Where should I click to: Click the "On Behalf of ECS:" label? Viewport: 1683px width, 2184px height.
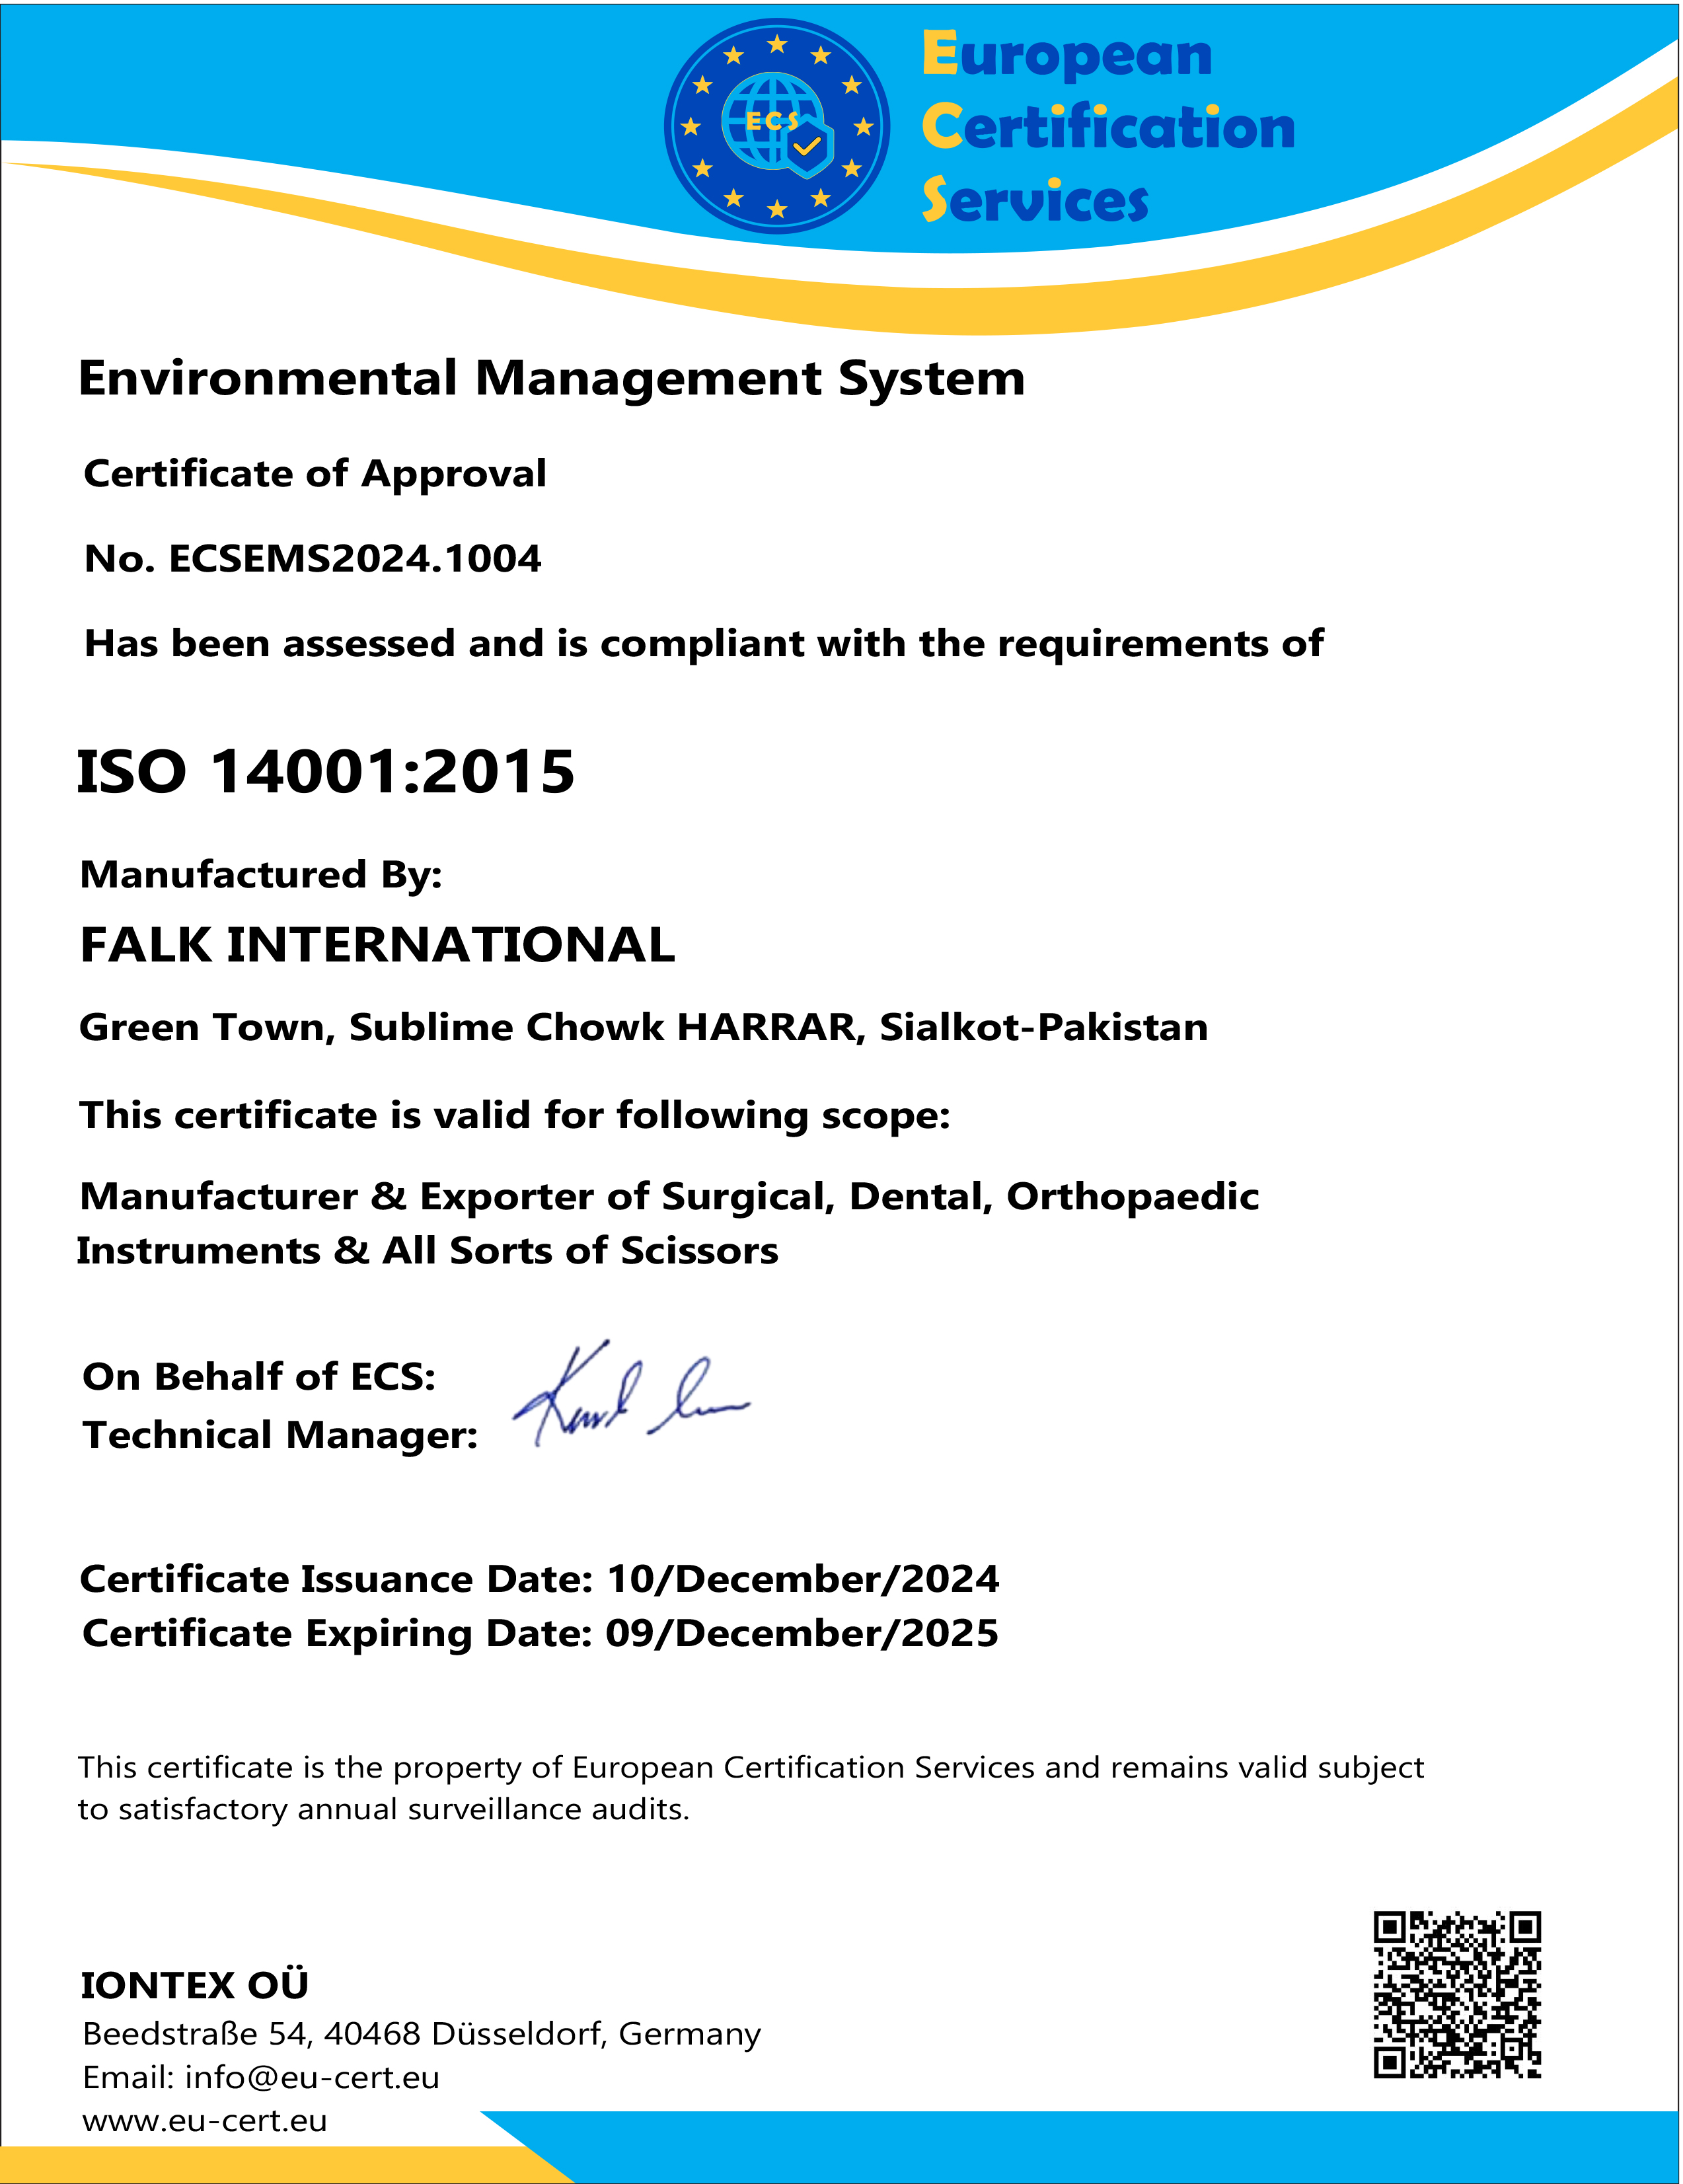pyautogui.click(x=259, y=1377)
